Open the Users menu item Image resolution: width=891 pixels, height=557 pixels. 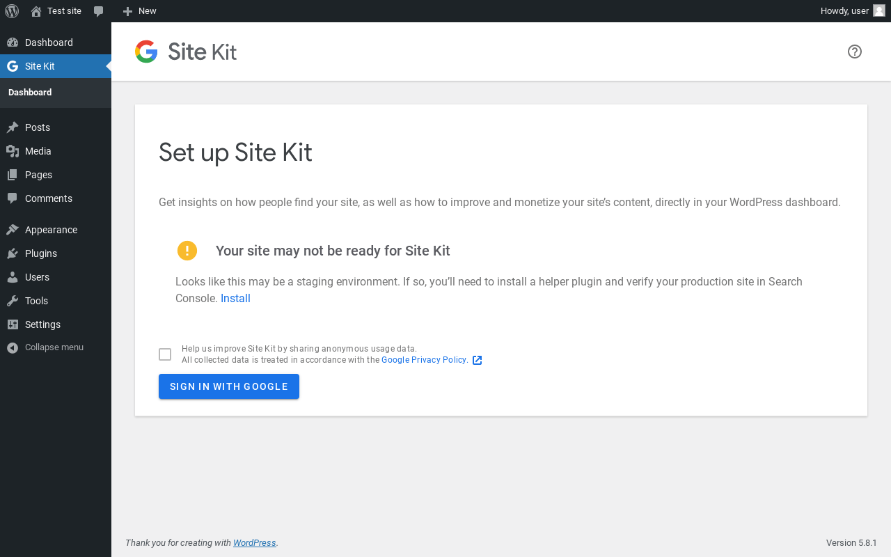click(x=37, y=277)
